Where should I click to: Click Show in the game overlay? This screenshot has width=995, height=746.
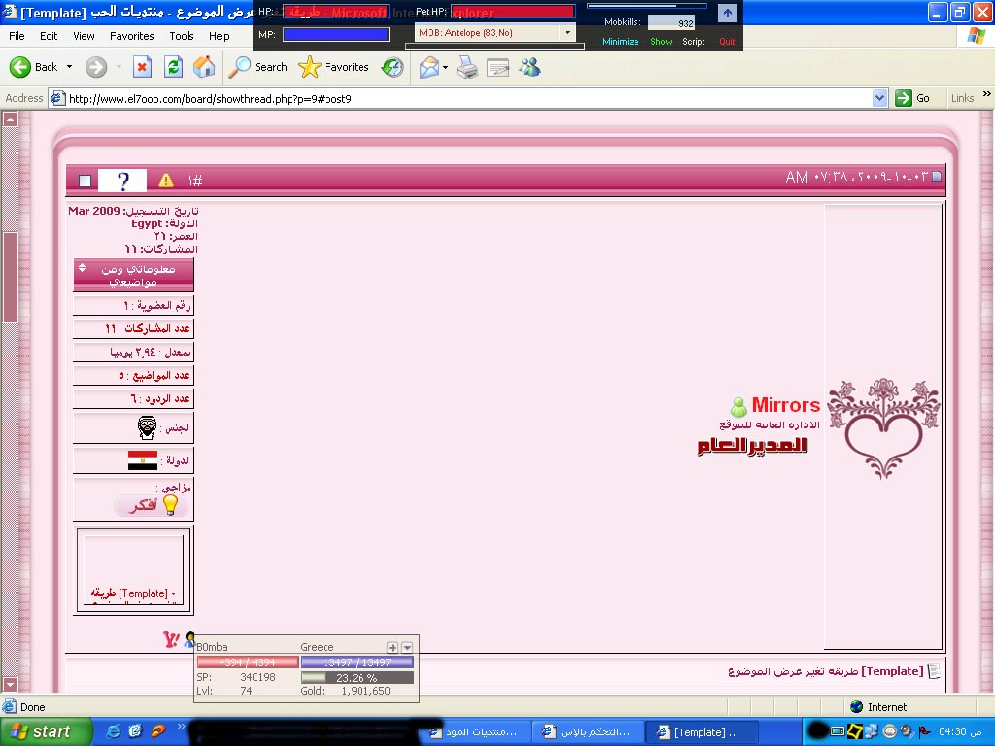click(x=661, y=42)
